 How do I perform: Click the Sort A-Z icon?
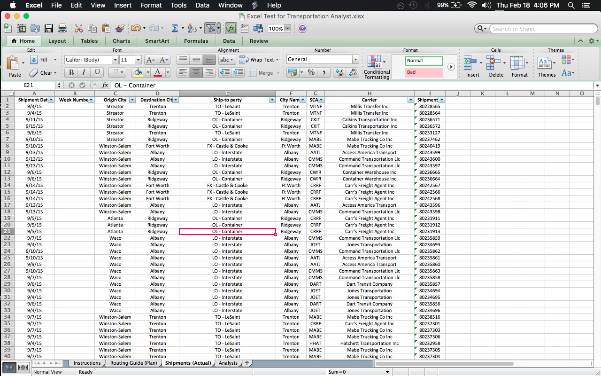(x=192, y=28)
